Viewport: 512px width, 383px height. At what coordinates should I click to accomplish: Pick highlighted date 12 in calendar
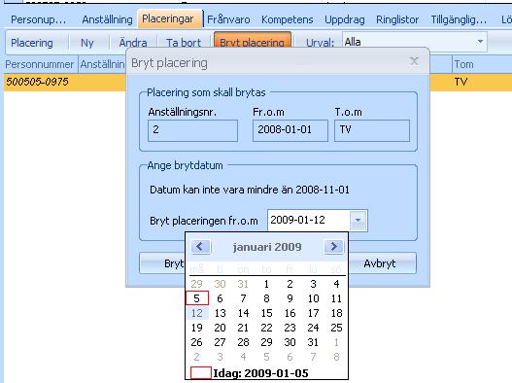[197, 313]
